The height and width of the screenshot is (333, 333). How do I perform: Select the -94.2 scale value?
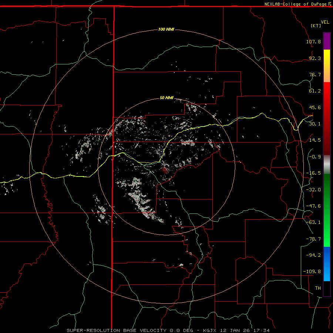point(313,255)
